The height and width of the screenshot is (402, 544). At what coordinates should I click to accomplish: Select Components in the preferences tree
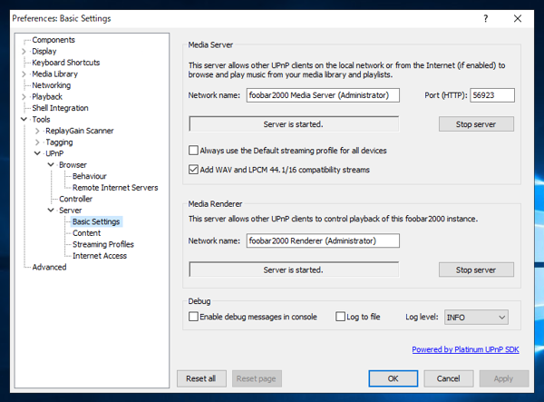(53, 40)
